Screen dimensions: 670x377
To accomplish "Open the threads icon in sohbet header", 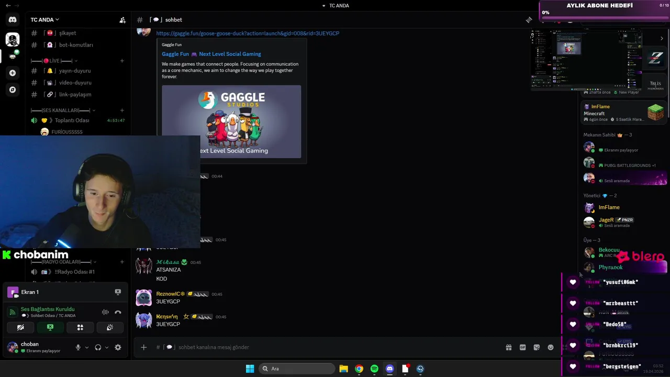I will click(529, 20).
